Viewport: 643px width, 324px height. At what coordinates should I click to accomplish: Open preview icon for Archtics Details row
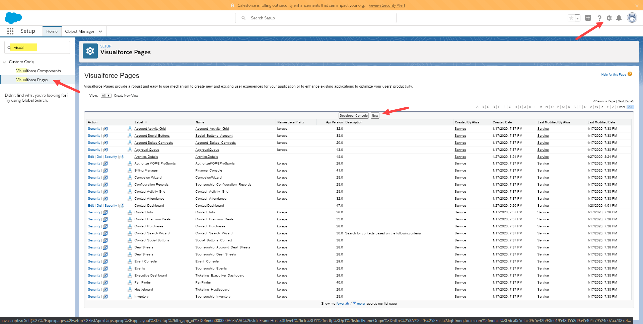(122, 157)
